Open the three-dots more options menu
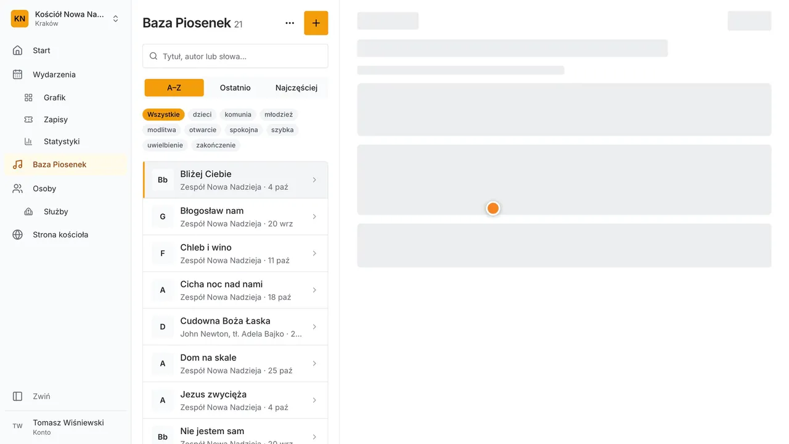The width and height of the screenshot is (789, 444). [x=290, y=23]
